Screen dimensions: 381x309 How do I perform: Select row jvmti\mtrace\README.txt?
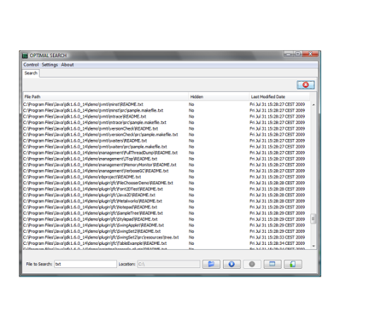coord(167,116)
